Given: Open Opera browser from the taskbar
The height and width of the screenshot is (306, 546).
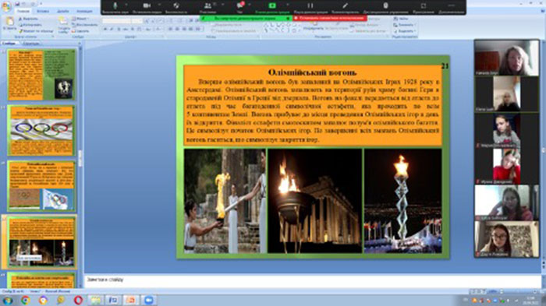Looking at the screenshot, I should pyautogui.click(x=78, y=300).
